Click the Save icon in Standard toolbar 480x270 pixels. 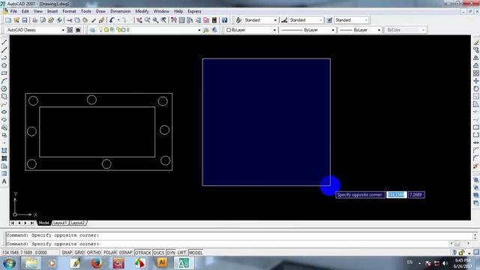coord(25,20)
